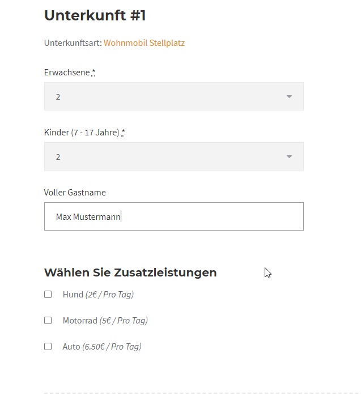This screenshot has height=413, width=361.
Task: Click the Unterkunft #1 heading
Action: pyautogui.click(x=95, y=16)
